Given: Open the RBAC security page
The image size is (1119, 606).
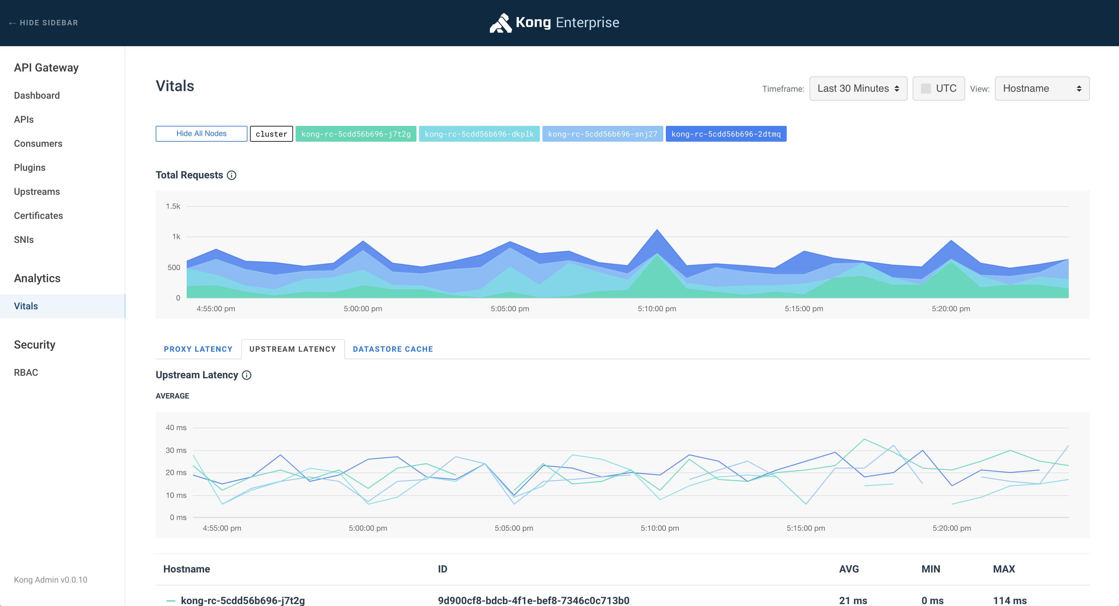Looking at the screenshot, I should coord(26,373).
